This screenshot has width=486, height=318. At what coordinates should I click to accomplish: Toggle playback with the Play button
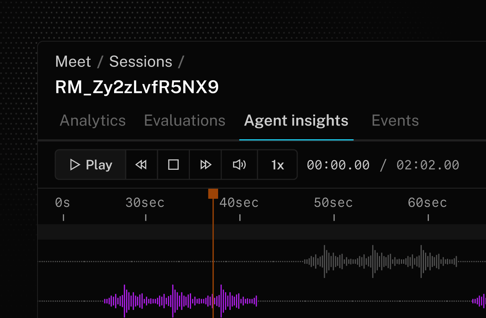coord(90,165)
